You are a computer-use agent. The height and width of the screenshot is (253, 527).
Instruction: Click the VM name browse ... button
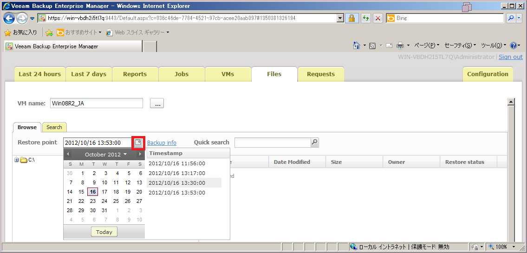[x=157, y=104]
